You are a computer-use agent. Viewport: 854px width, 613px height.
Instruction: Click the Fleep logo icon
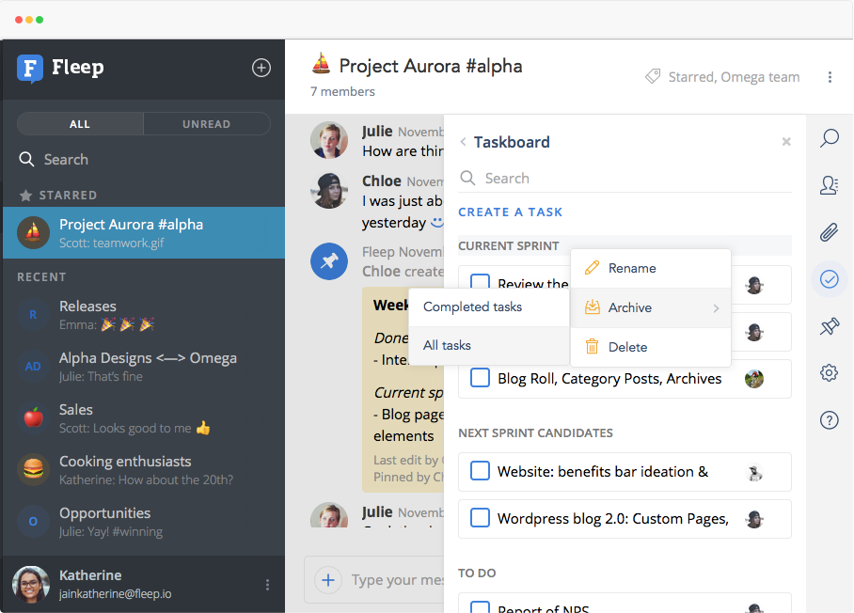coord(30,70)
